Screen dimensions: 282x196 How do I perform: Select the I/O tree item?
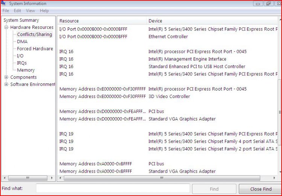tap(20, 56)
